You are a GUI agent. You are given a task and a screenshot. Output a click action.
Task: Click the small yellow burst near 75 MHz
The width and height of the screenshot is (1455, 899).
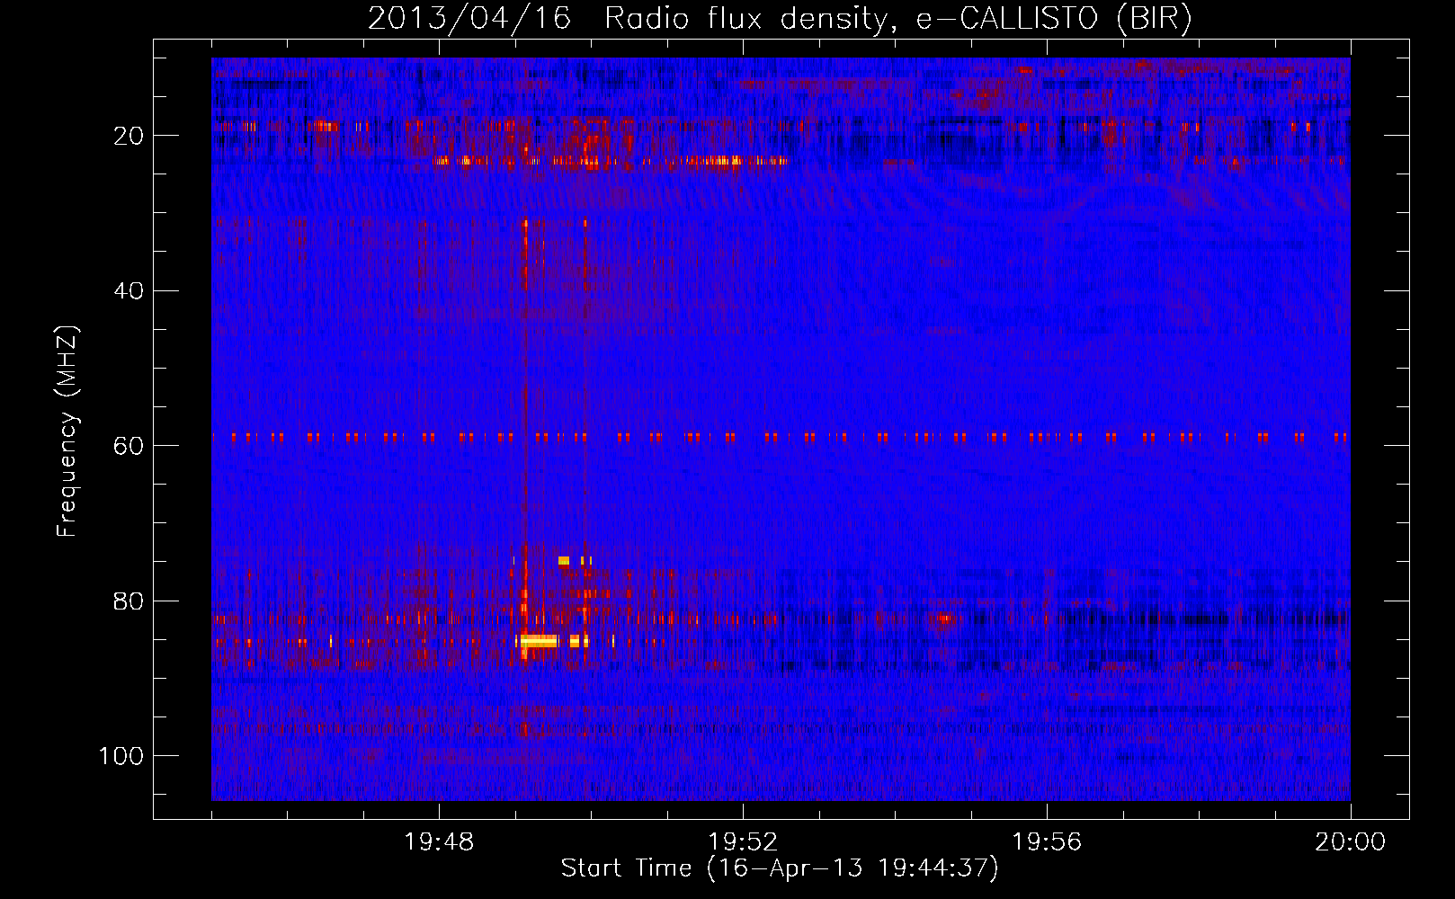click(x=564, y=560)
